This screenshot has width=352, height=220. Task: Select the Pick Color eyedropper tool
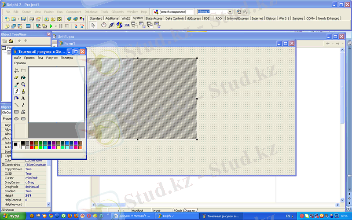click(x=16, y=84)
